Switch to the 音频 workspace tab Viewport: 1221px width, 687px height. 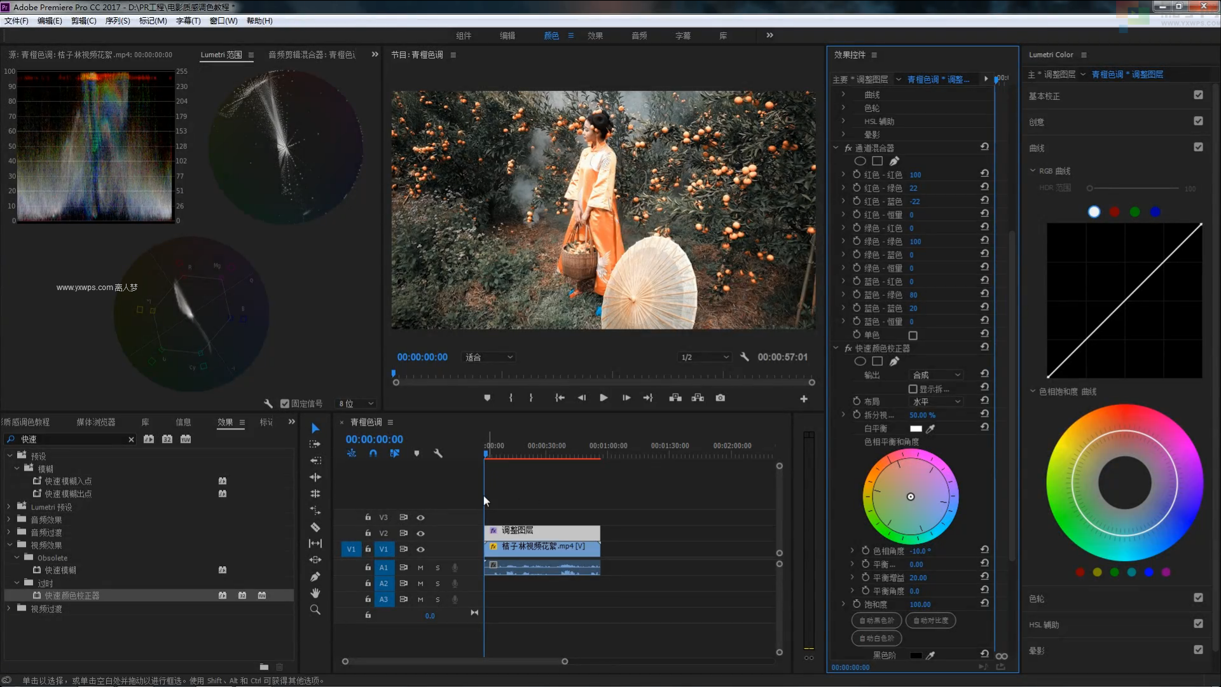[x=638, y=36]
